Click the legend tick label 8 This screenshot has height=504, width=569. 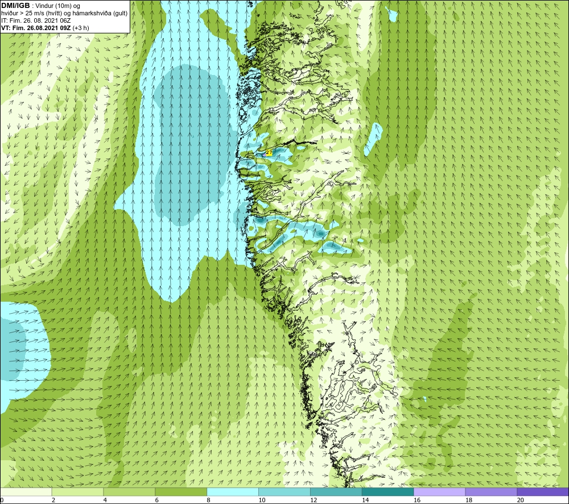point(209,500)
